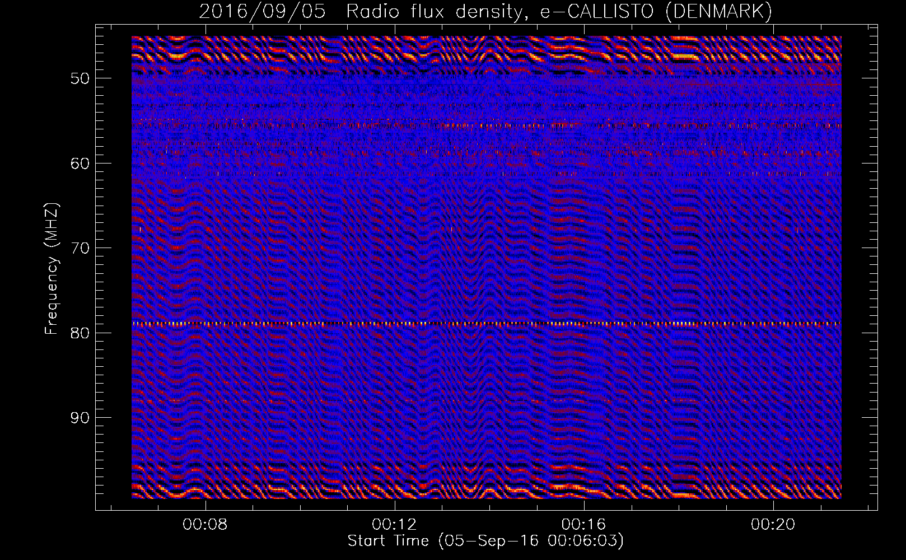Click the date '2016/09/05' in the title

tap(263, 11)
